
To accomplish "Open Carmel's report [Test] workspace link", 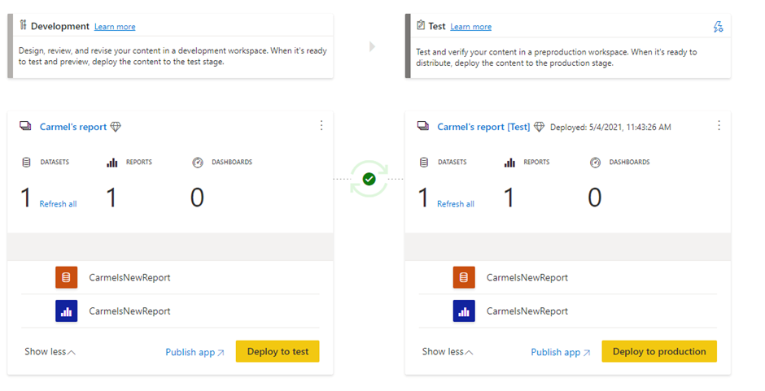I will pos(483,127).
